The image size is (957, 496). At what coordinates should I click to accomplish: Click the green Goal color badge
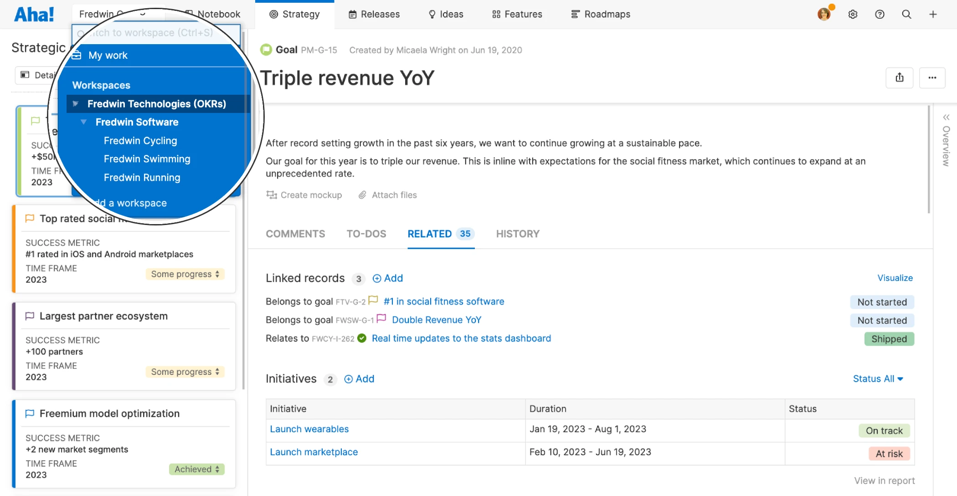coord(266,50)
